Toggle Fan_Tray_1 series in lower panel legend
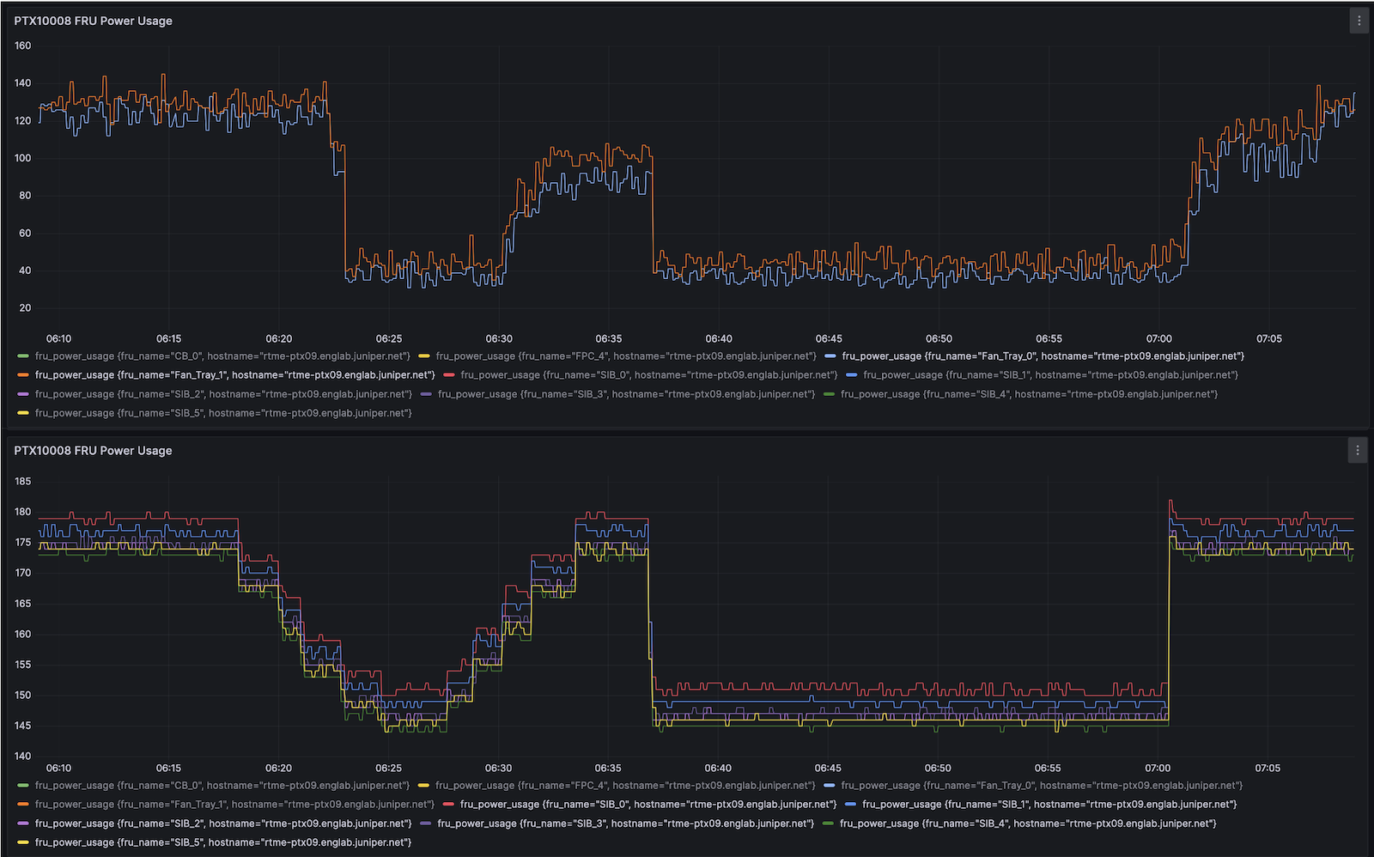1374x857 pixels. (x=234, y=804)
